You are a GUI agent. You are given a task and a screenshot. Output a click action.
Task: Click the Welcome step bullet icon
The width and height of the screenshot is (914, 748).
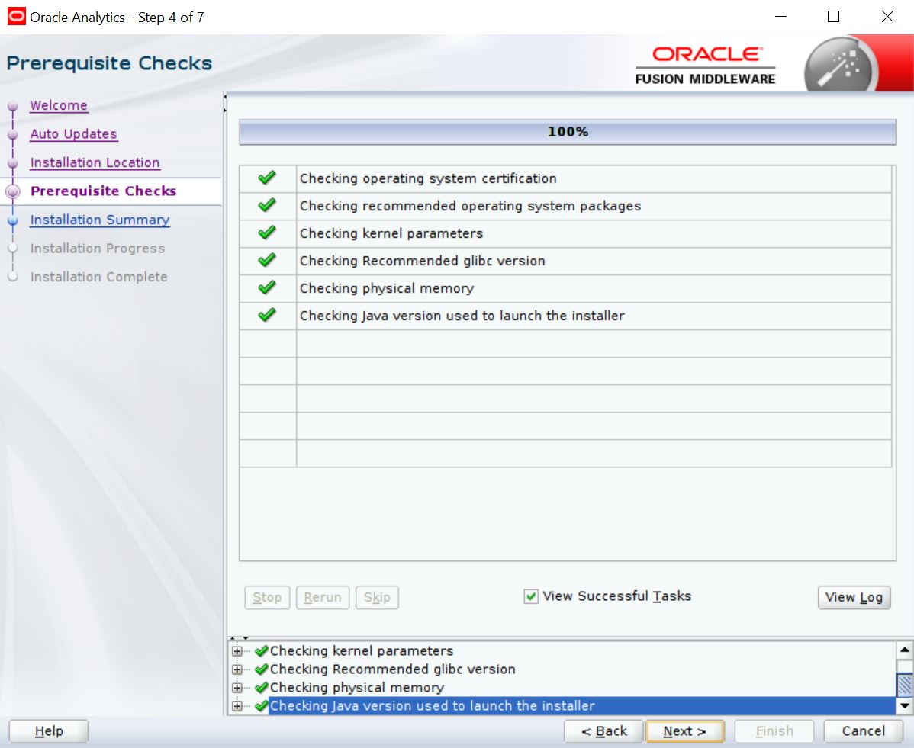[13, 106]
